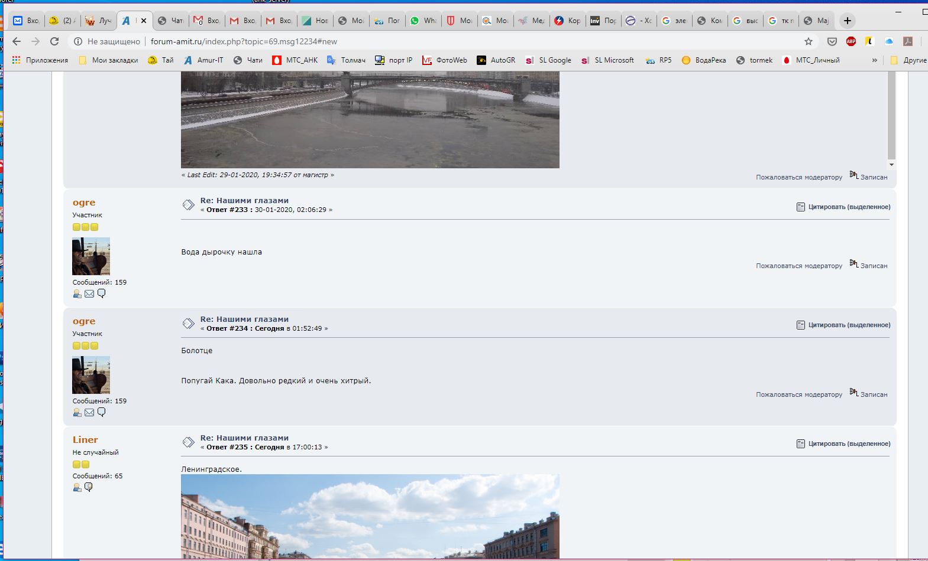Close the active forum tab
This screenshot has width=928, height=561.
click(x=143, y=21)
